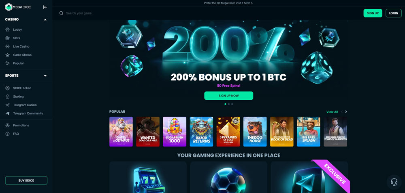Open the Gates of Olympus game thumbnail
405x193 pixels.
[121, 132]
